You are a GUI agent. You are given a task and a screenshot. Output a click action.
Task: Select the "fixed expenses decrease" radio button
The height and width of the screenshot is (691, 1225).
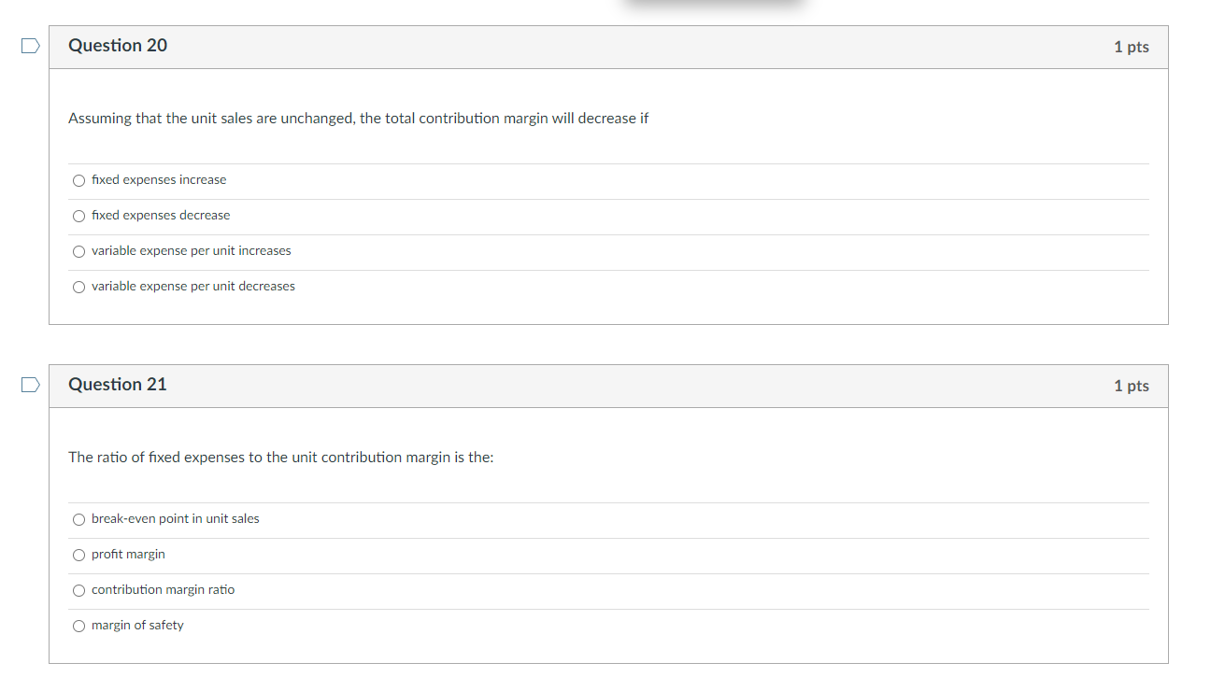coord(78,216)
